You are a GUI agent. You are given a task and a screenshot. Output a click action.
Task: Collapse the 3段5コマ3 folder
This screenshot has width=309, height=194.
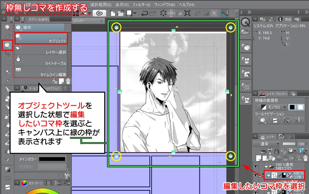(266, 166)
